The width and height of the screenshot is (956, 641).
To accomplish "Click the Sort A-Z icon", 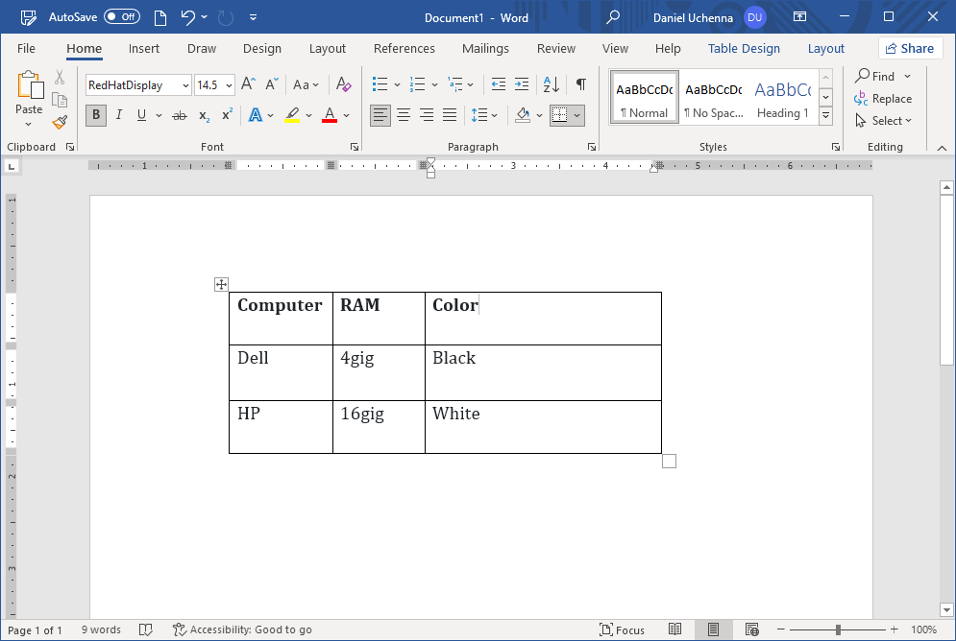I will coord(552,85).
